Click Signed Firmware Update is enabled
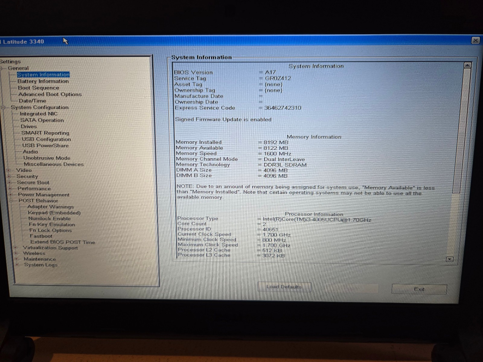The image size is (483, 362). pyautogui.click(x=223, y=119)
